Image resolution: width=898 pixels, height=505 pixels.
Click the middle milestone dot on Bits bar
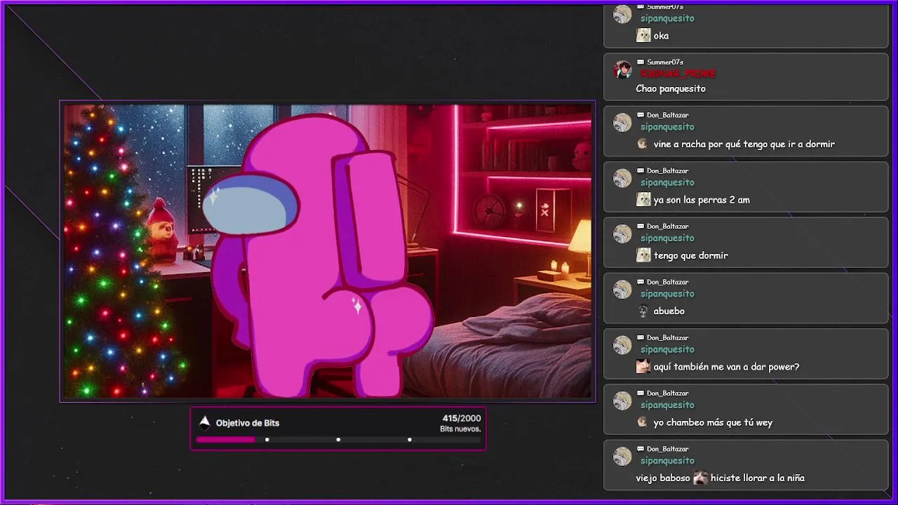tap(338, 440)
